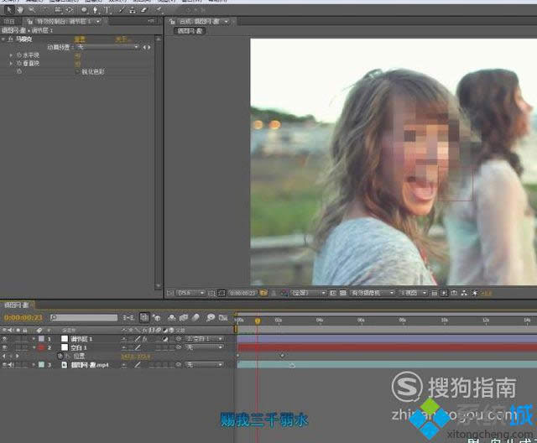Toggle the 锐化色彩 checkbox
Screen dimensions: 537x443
[77, 72]
